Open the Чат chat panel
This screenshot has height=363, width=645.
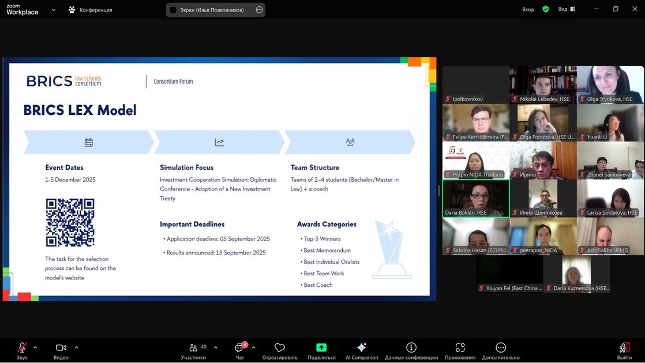(240, 351)
